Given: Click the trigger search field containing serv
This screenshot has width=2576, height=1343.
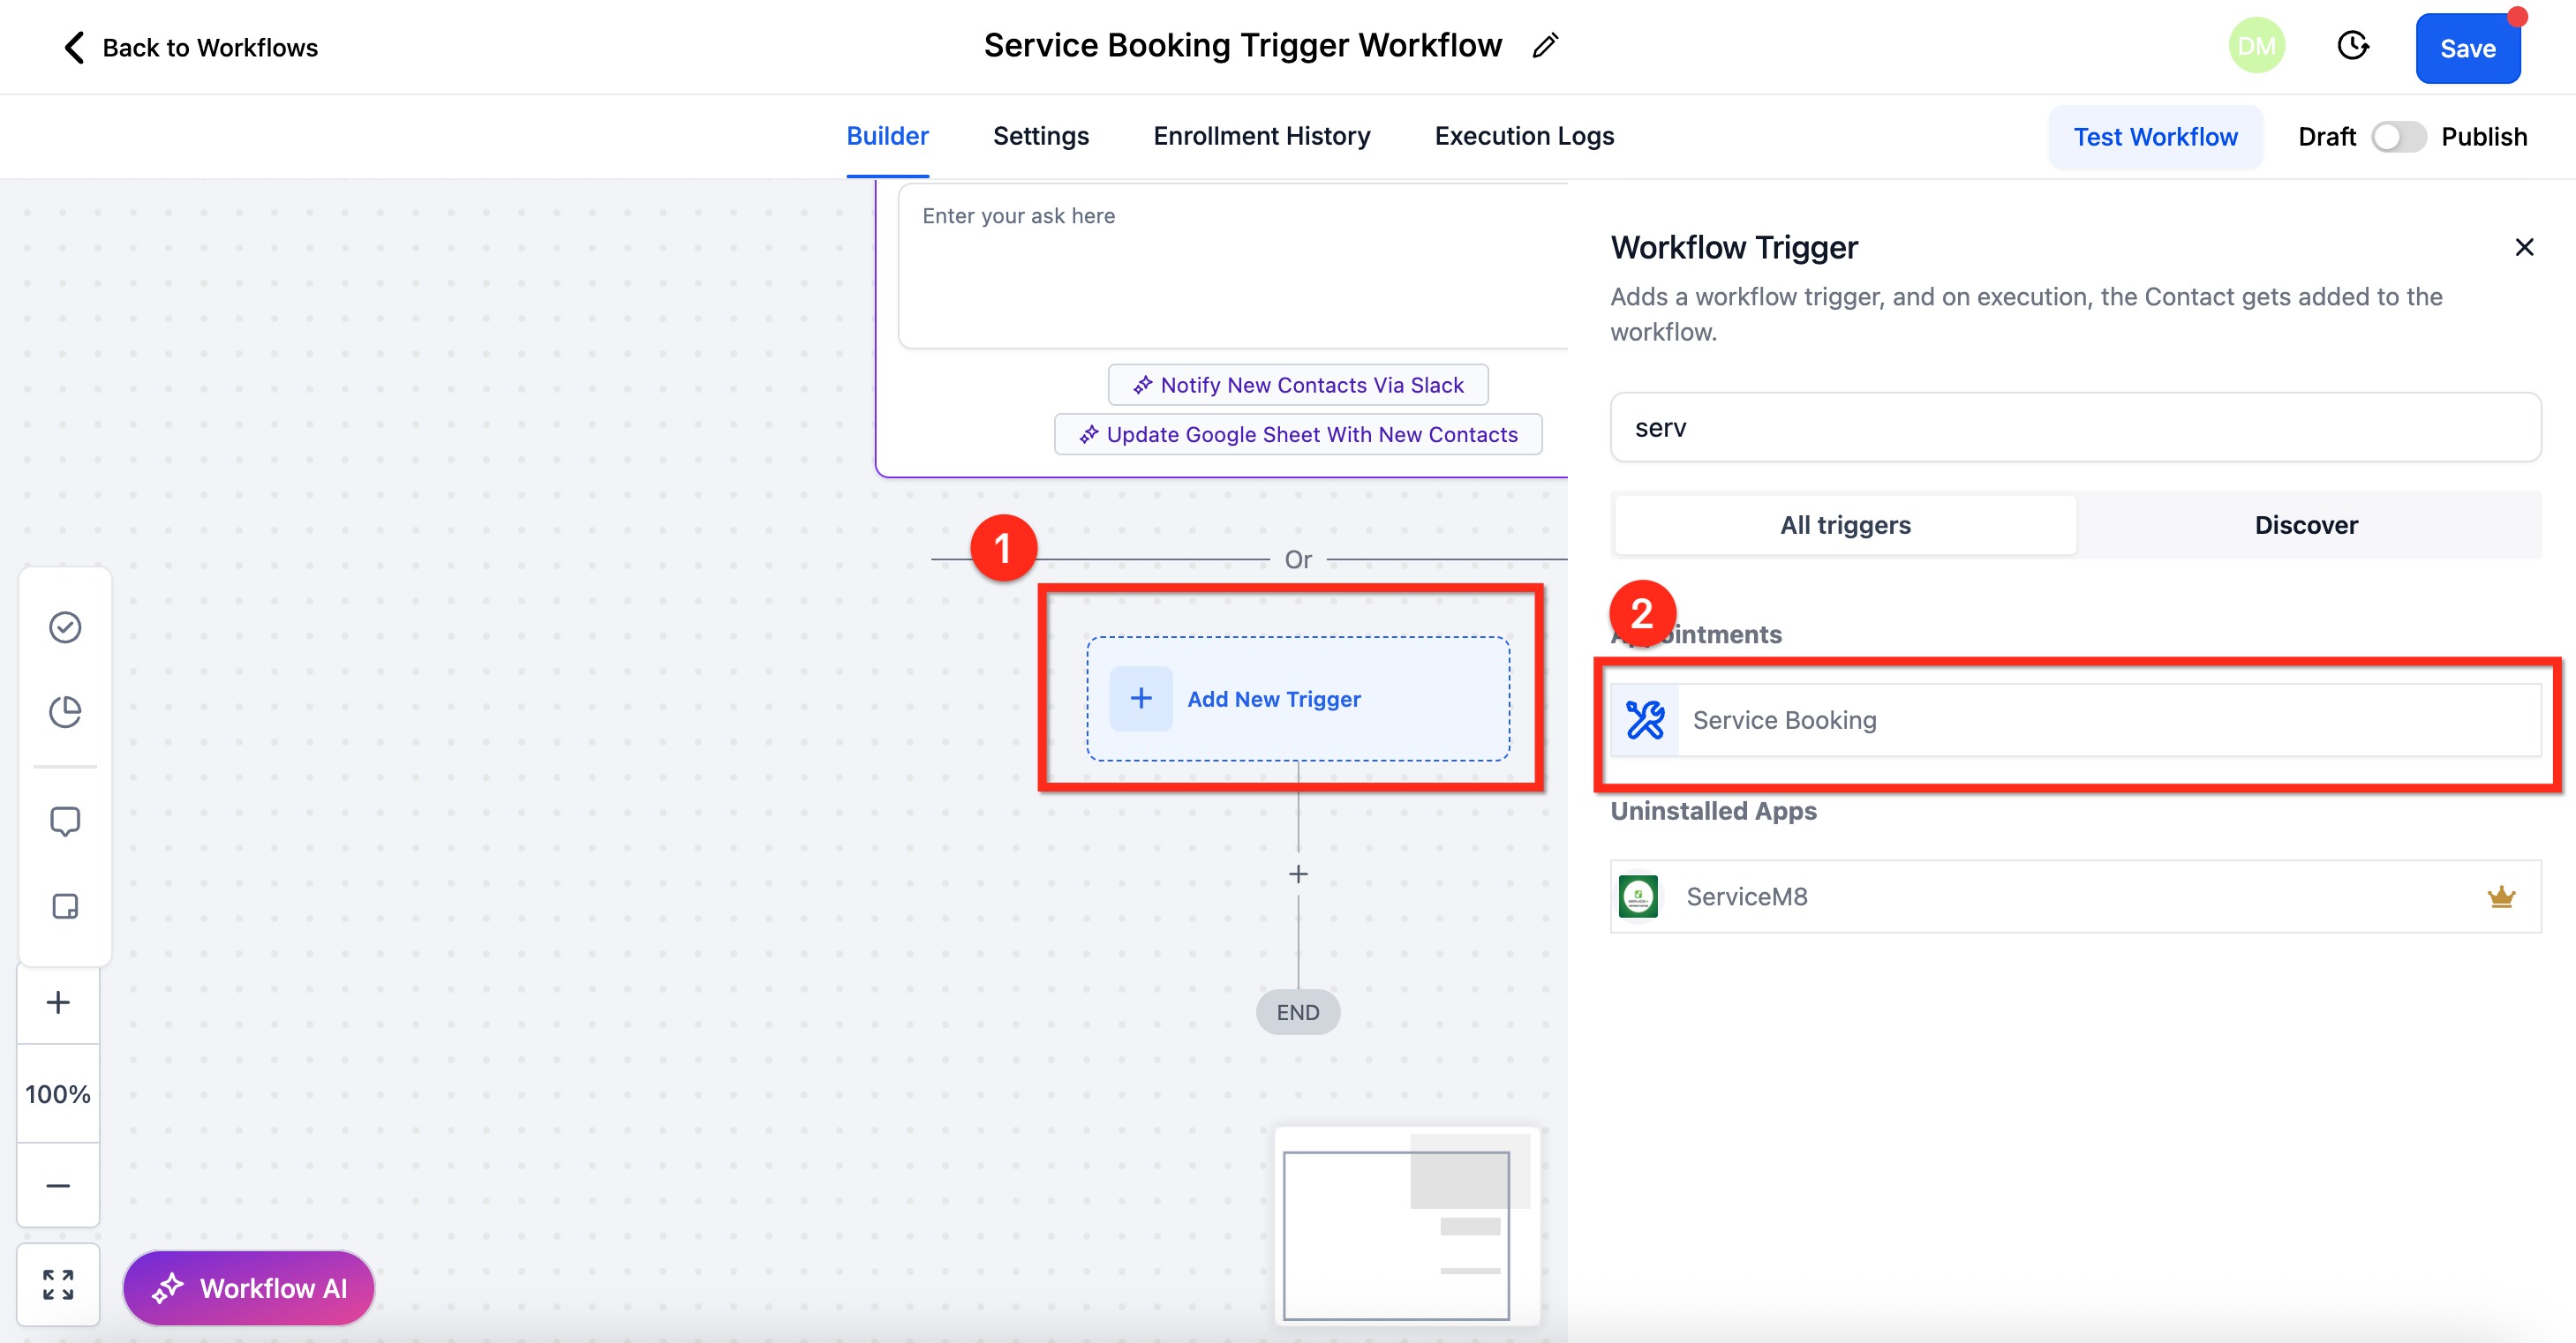Looking at the screenshot, I should click(x=2075, y=428).
